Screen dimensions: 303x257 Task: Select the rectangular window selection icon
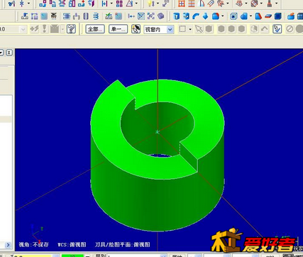click(182, 29)
